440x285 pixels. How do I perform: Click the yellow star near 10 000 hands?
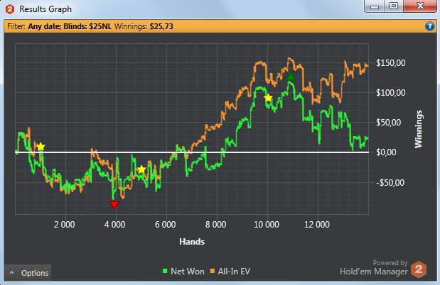point(268,98)
